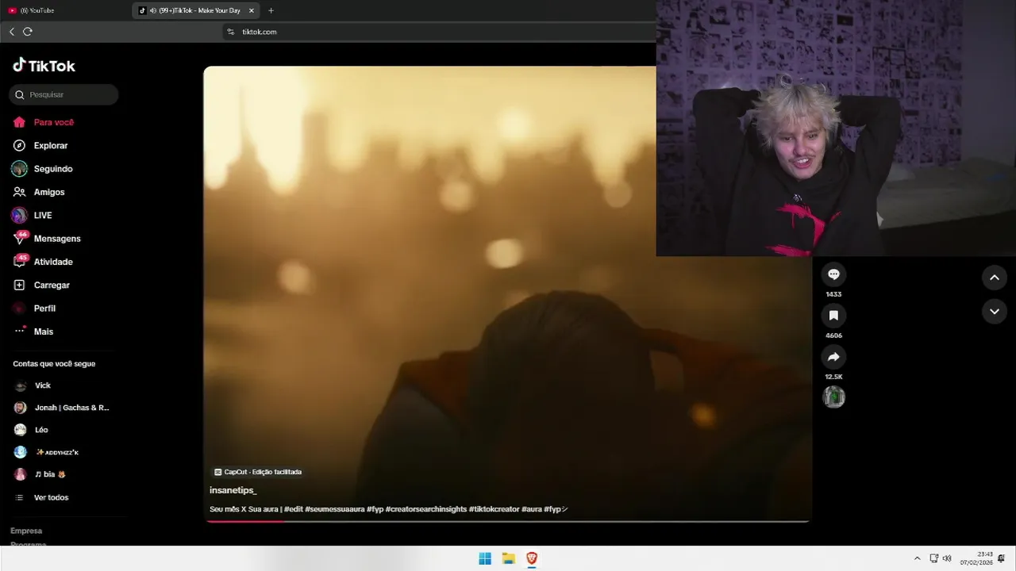Open Carregar upload page
This screenshot has width=1016, height=571.
point(52,285)
